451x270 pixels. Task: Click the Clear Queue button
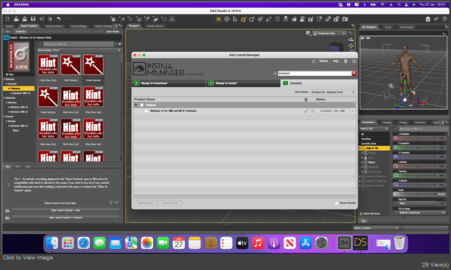(170, 203)
